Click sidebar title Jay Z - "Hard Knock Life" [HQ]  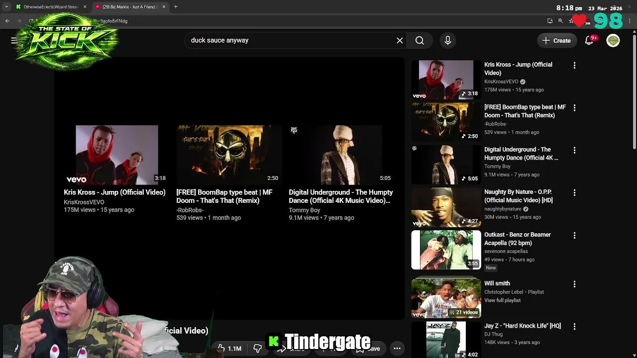(x=523, y=326)
